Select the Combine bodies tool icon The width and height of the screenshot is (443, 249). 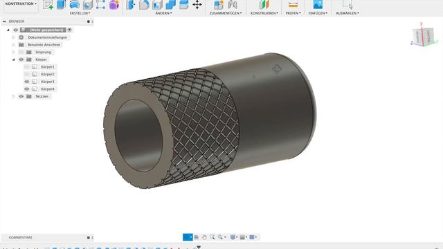[x=171, y=5]
